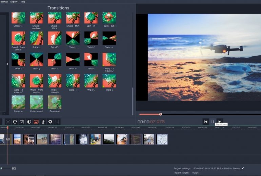The height and width of the screenshot is (176, 261).
Task: Open the Export menu
Action: pos(14,2)
